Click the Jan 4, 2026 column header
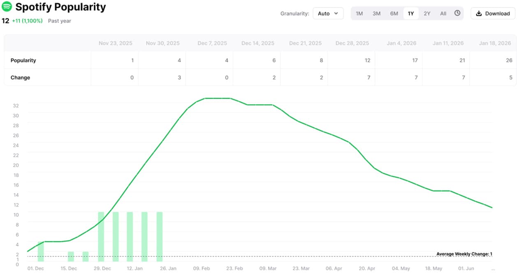Viewport: 517px width, 274px height. point(402,43)
